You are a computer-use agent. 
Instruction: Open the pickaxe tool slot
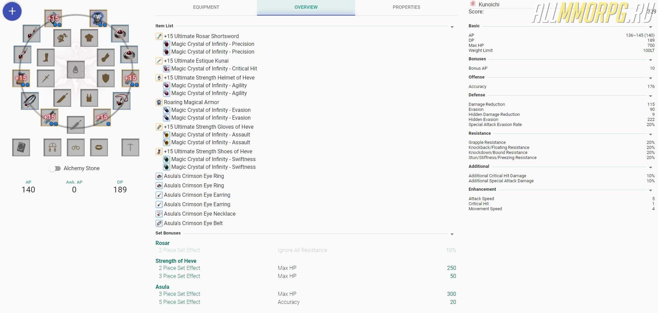[130, 147]
